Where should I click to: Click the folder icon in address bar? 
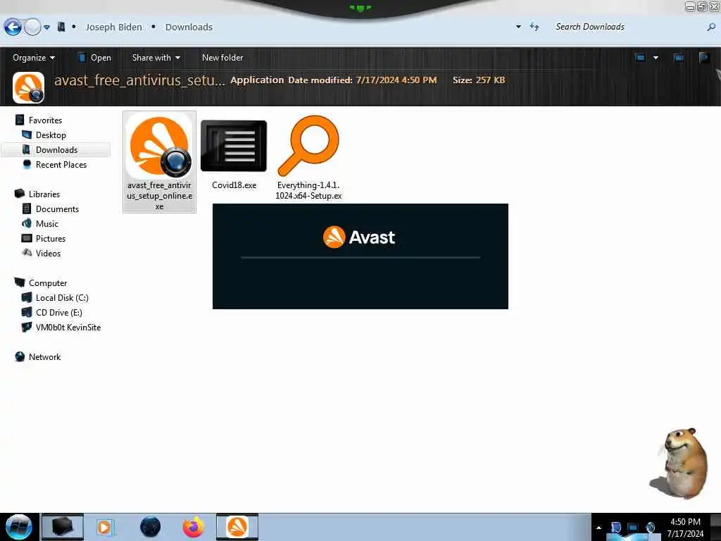(61, 27)
